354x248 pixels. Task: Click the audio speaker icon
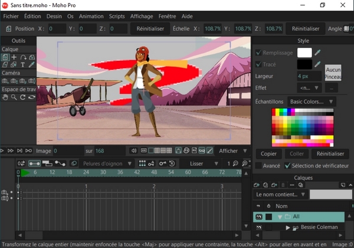(x=134, y=151)
